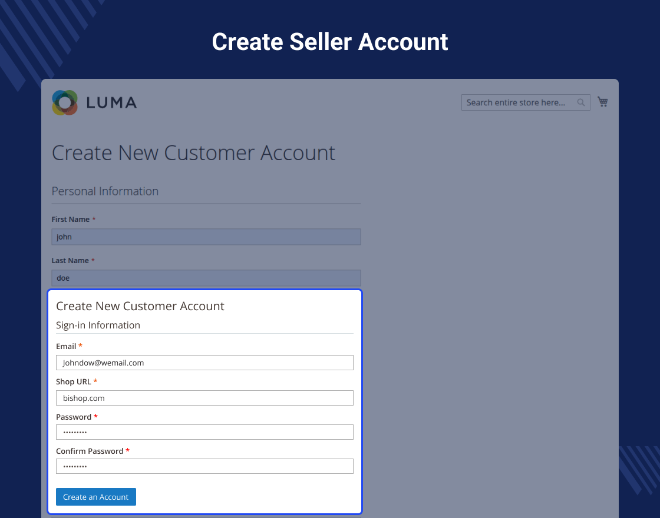Screen dimensions: 660x518
Task: Click the 'Create Seller Account' banner title
Action: 330,42
